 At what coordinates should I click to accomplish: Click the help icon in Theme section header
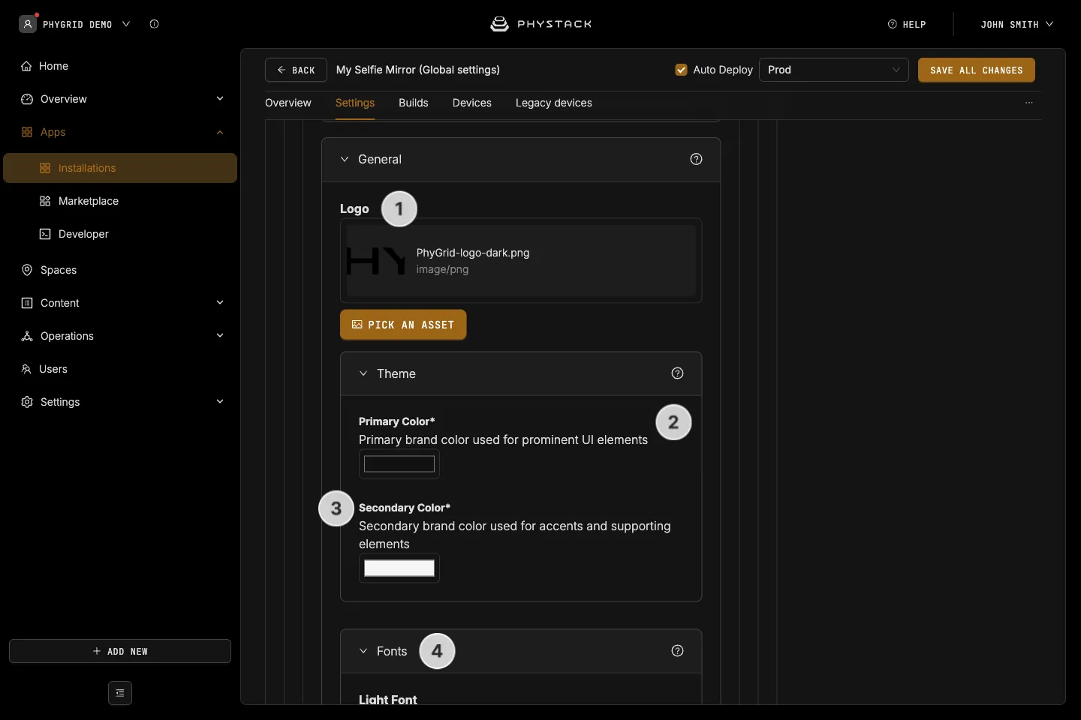pos(677,373)
